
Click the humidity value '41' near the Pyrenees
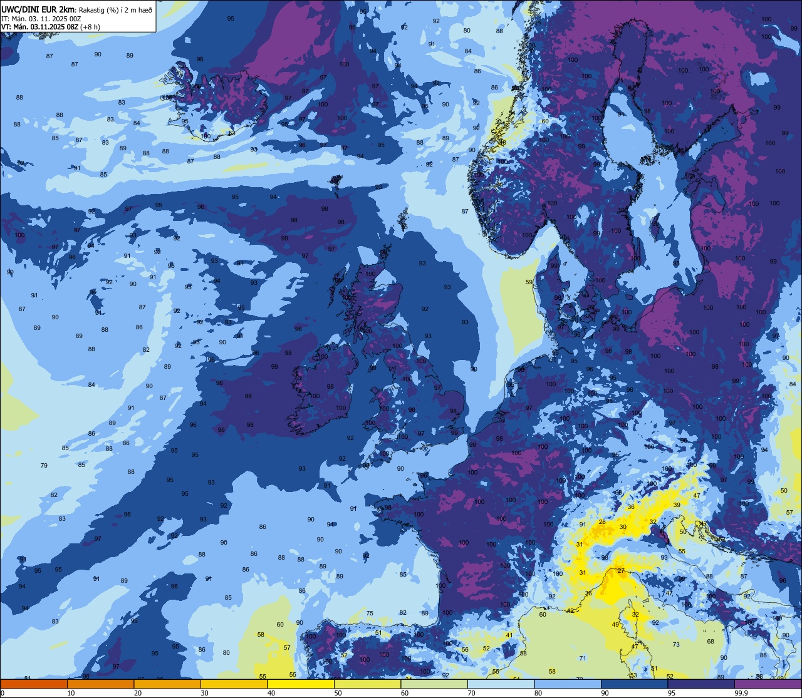point(509,635)
